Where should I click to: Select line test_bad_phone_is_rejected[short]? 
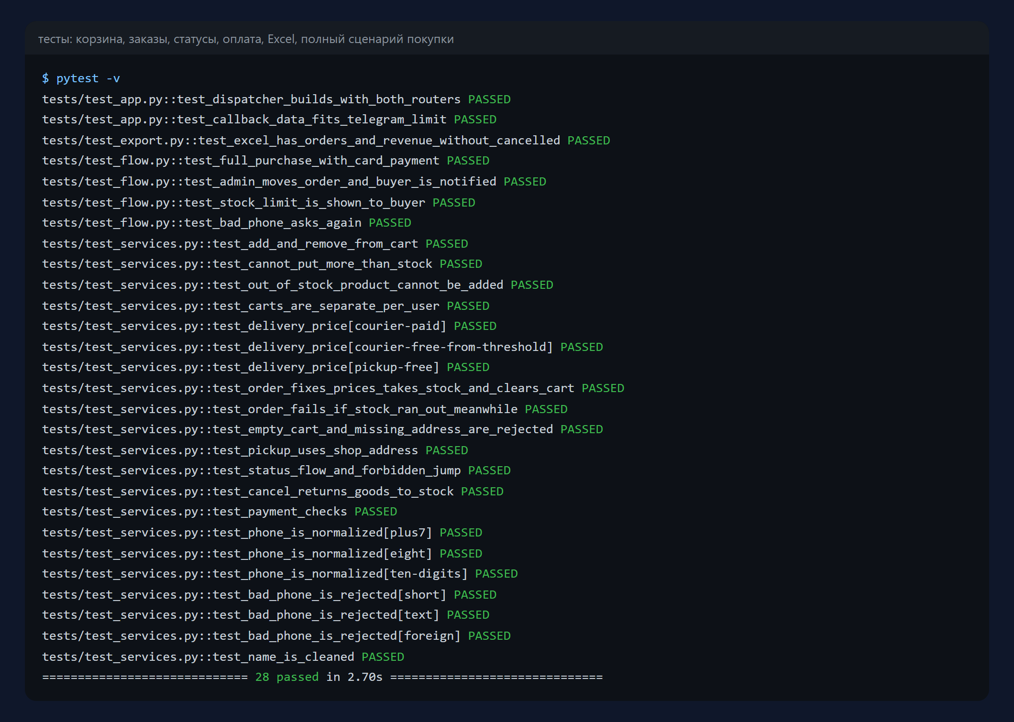pos(269,595)
